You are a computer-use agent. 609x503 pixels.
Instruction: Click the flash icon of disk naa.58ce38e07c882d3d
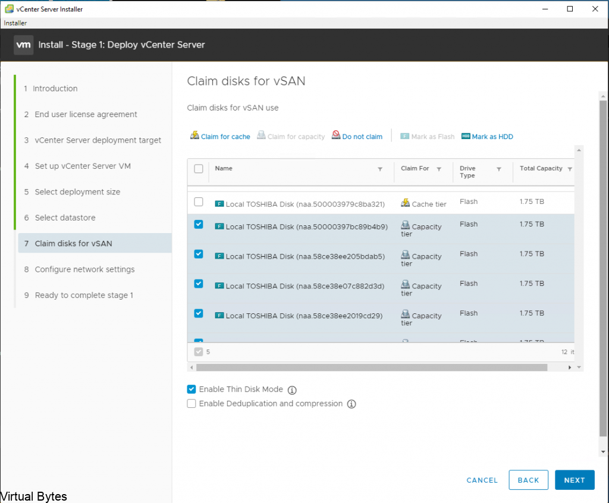[219, 285]
